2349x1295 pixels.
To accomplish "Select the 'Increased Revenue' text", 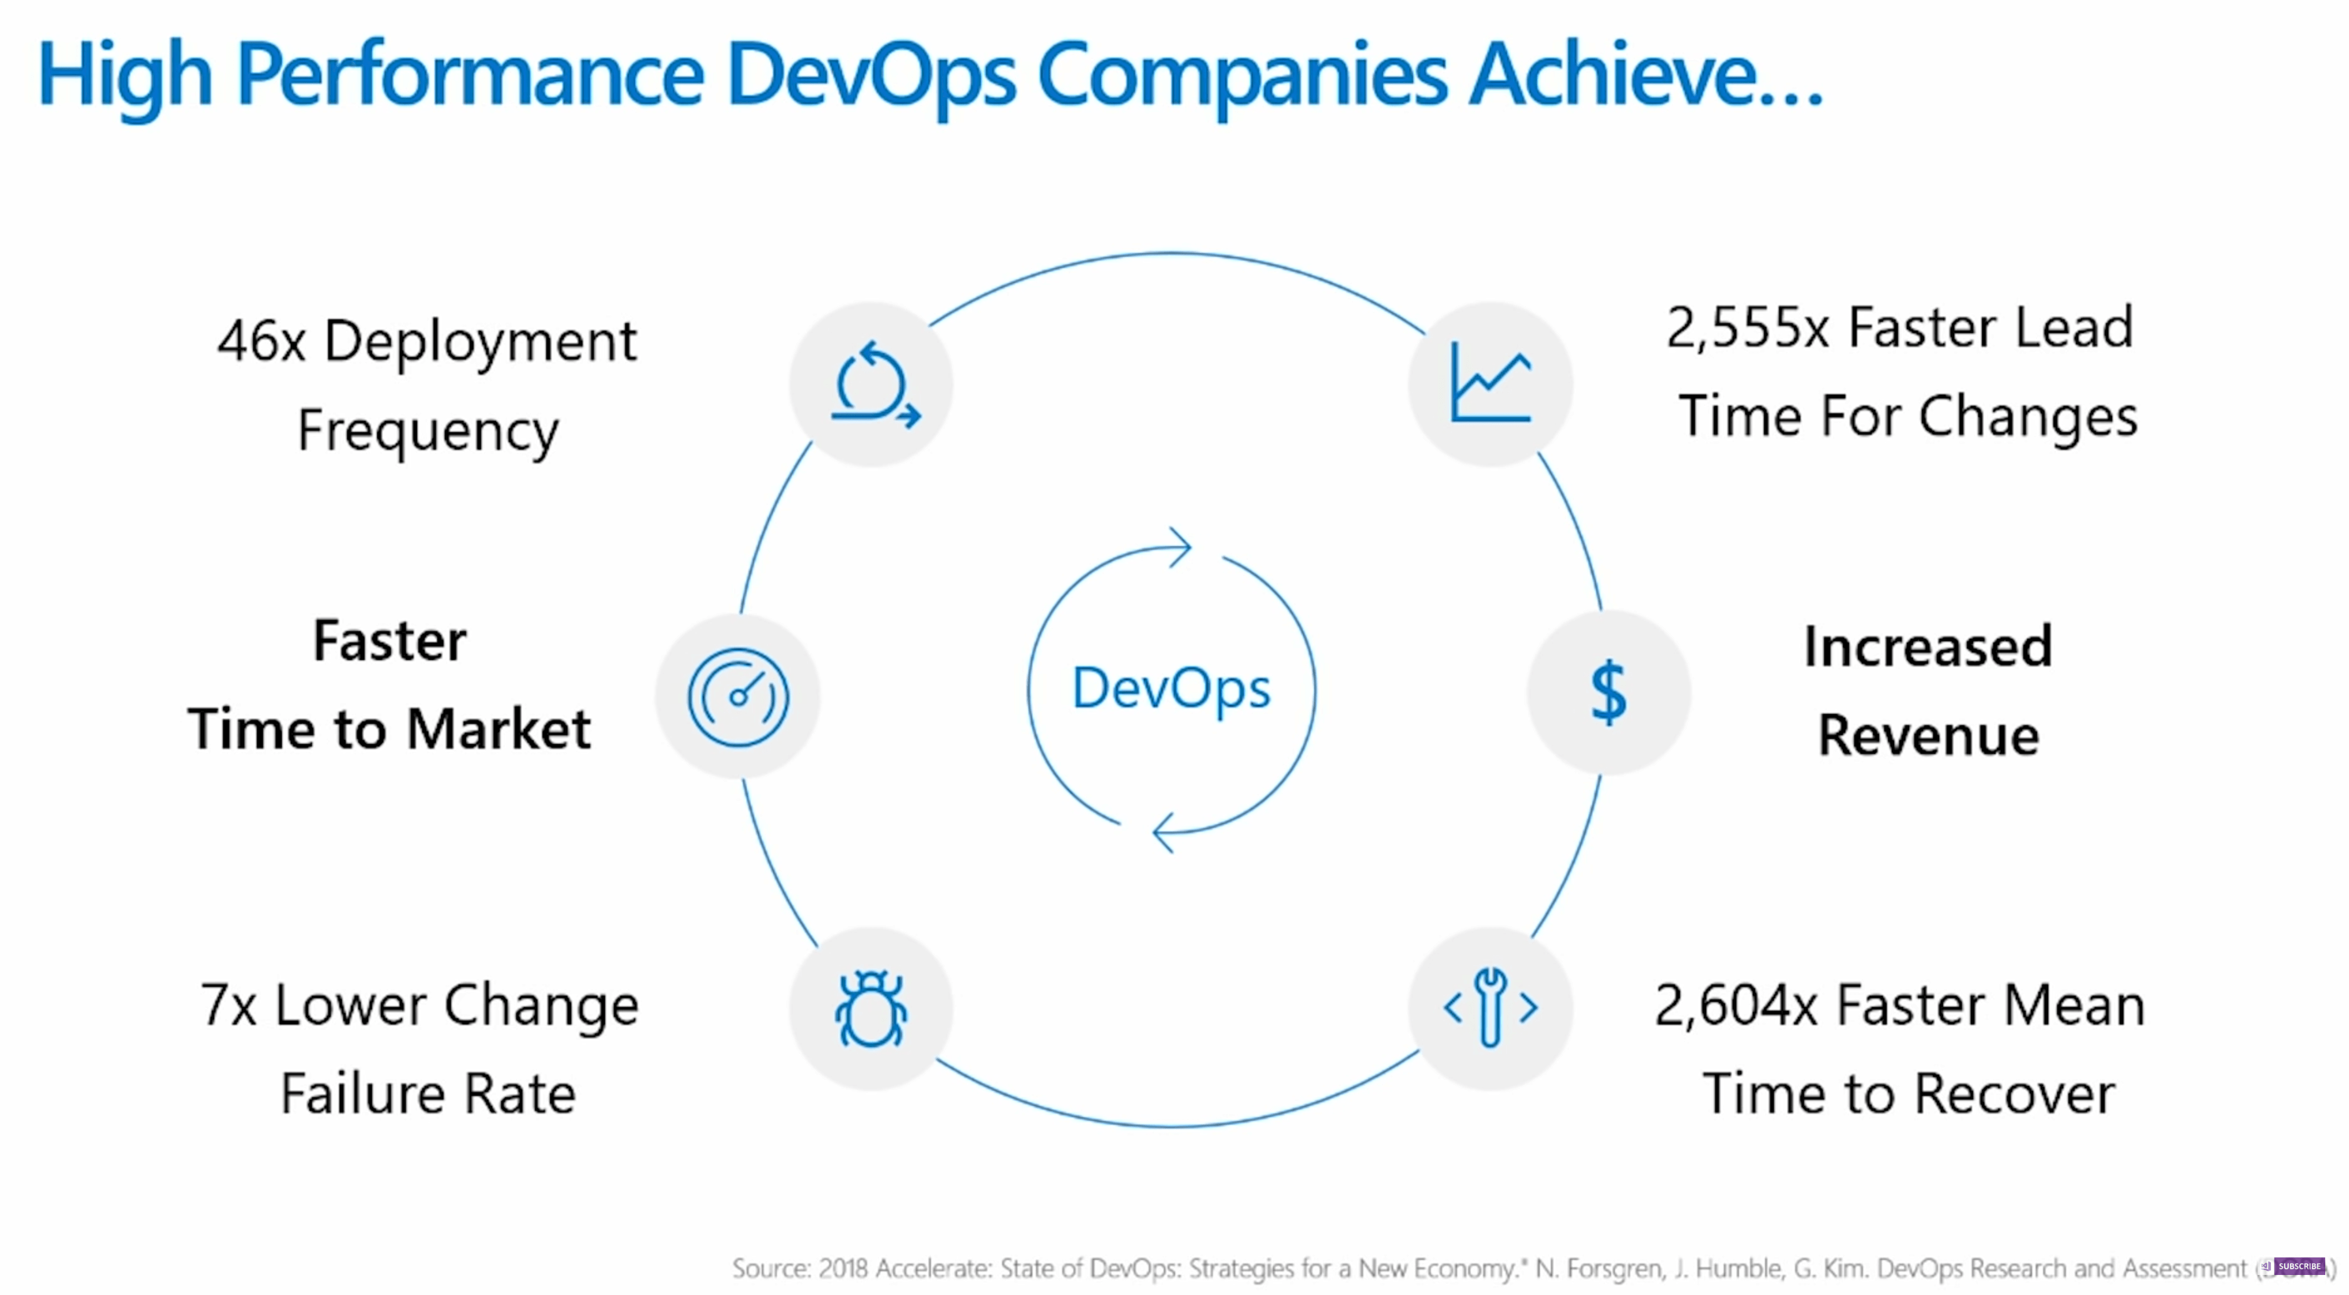I will (x=1929, y=690).
